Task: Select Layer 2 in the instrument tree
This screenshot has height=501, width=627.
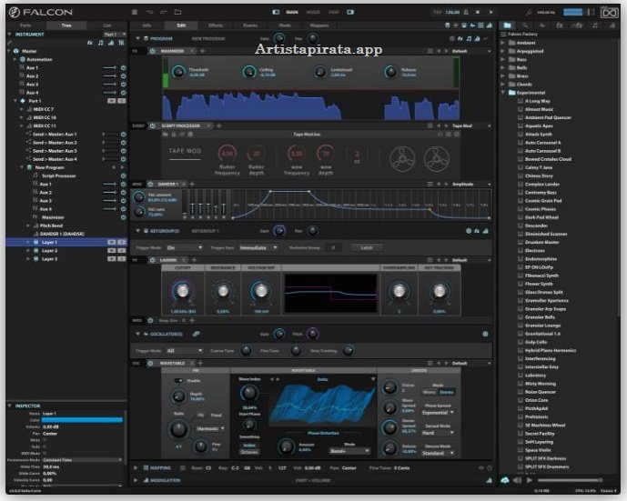Action: click(49, 250)
